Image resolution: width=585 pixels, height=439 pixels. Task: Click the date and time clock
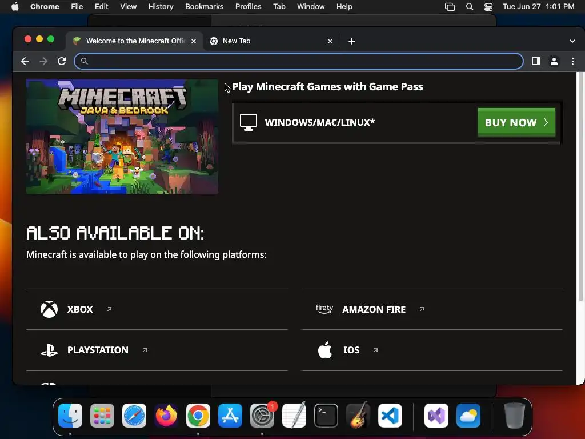click(x=538, y=6)
